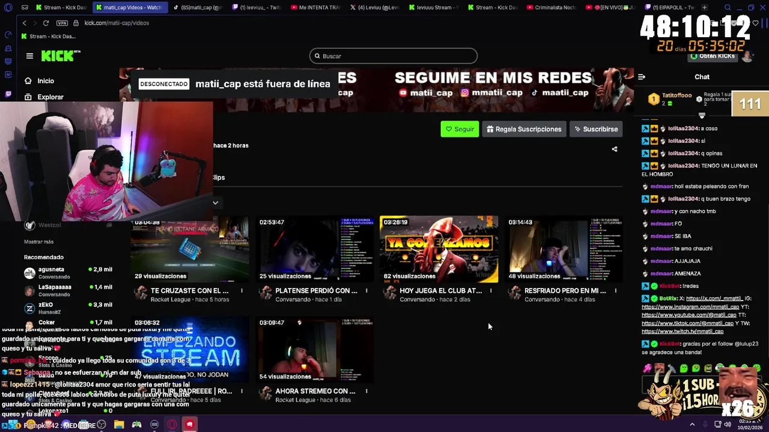Open Twitch icon in Opera sidebar

coord(8,94)
